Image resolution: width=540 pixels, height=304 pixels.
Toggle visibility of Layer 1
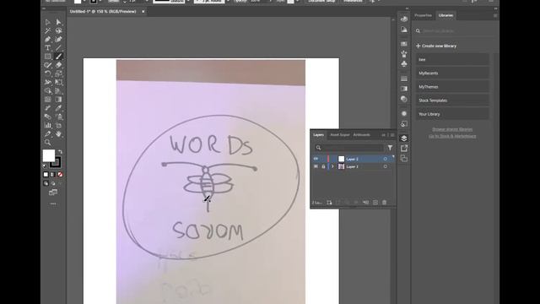click(316, 166)
